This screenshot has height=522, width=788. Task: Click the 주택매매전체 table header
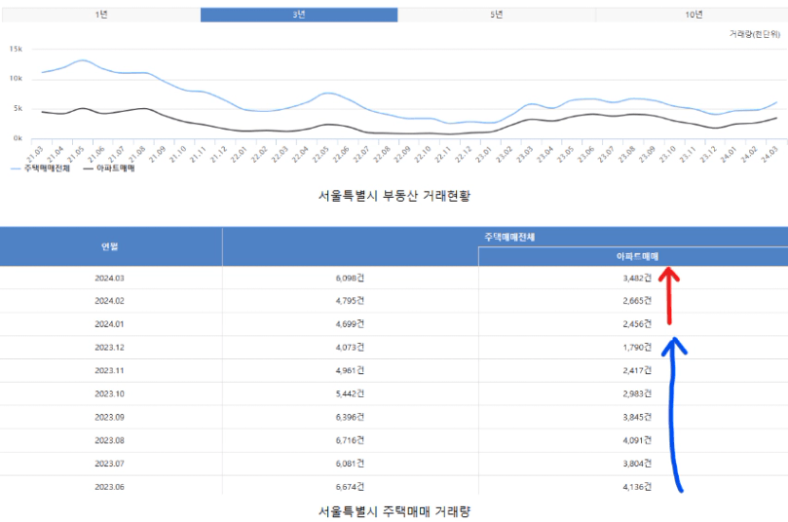click(x=509, y=237)
